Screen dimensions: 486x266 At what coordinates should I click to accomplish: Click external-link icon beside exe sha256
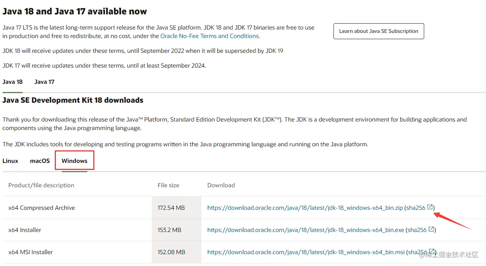(431, 229)
